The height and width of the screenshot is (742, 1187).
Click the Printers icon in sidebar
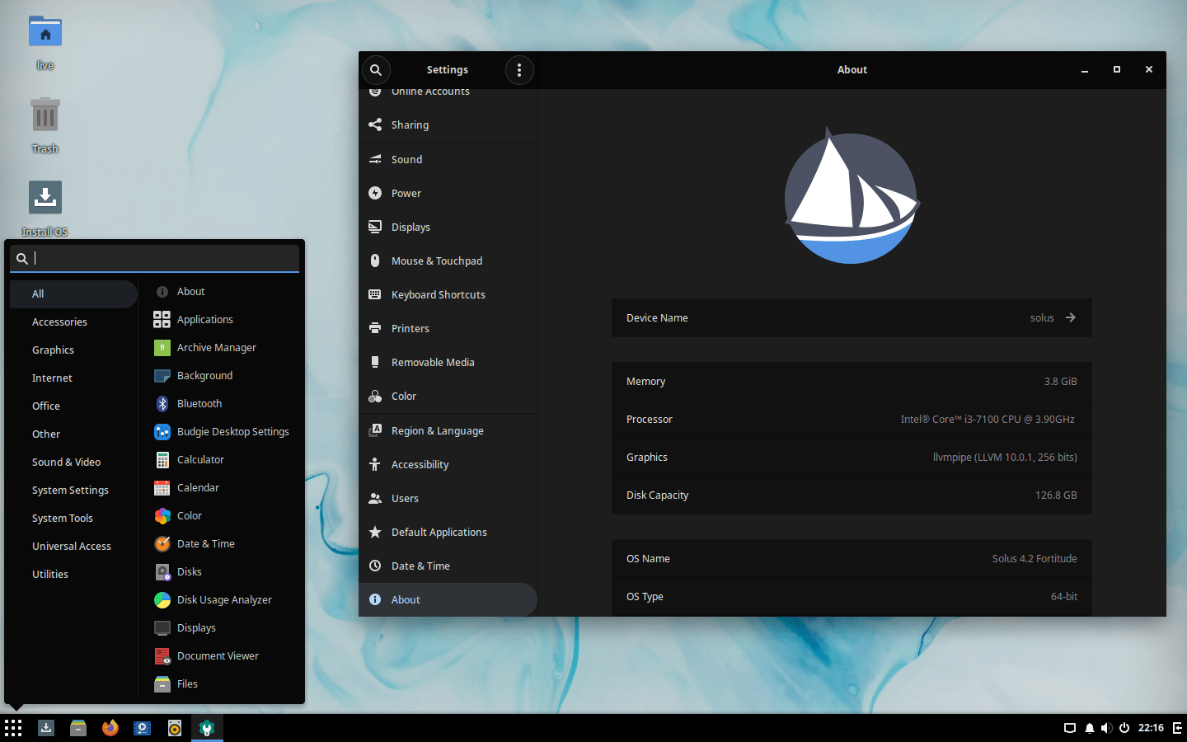[x=375, y=328]
